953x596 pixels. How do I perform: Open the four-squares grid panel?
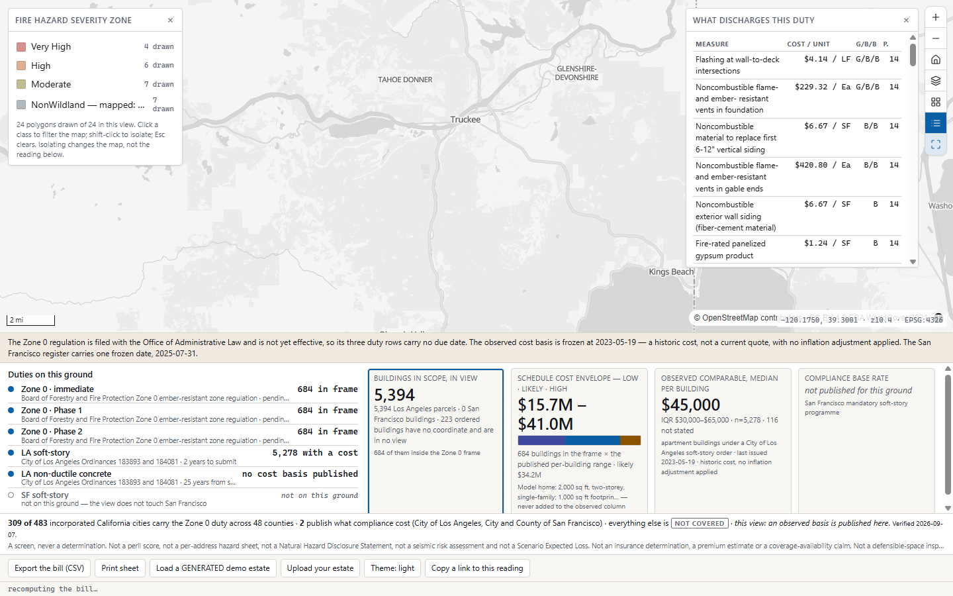pyautogui.click(x=936, y=102)
